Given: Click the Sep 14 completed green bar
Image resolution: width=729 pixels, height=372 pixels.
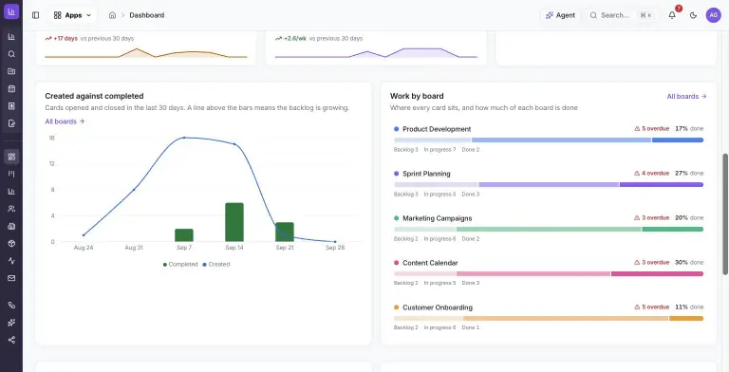Looking at the screenshot, I should [x=234, y=222].
